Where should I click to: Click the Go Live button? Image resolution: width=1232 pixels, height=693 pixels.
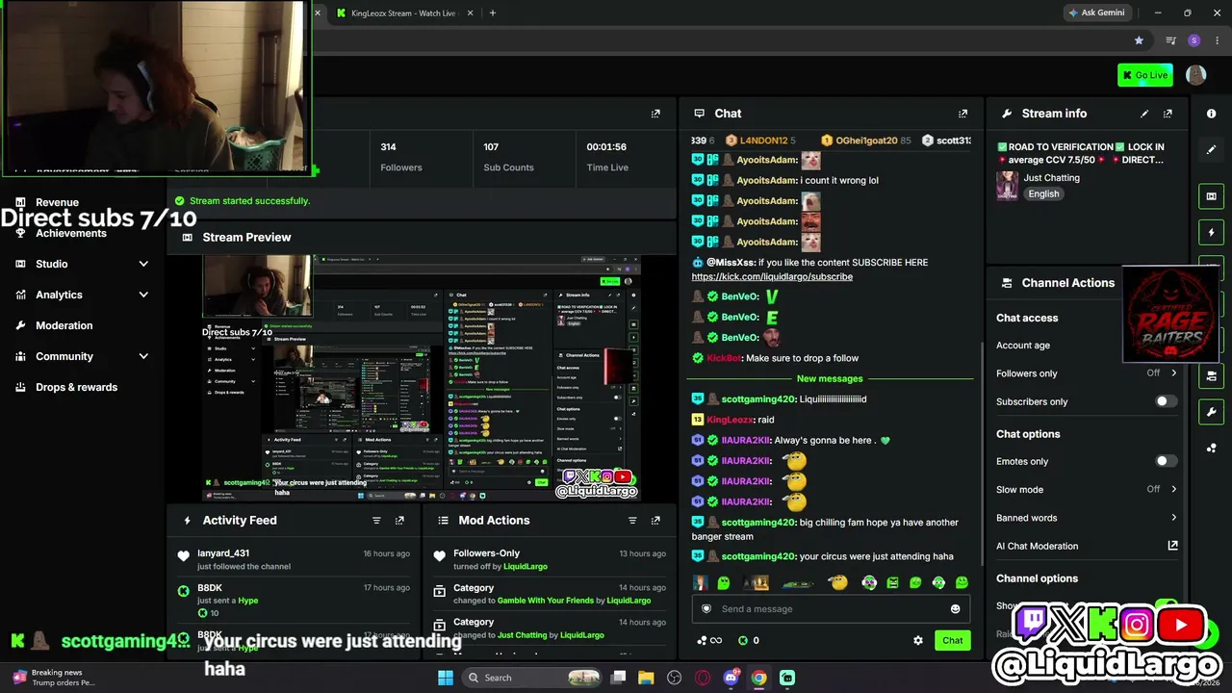(x=1144, y=75)
